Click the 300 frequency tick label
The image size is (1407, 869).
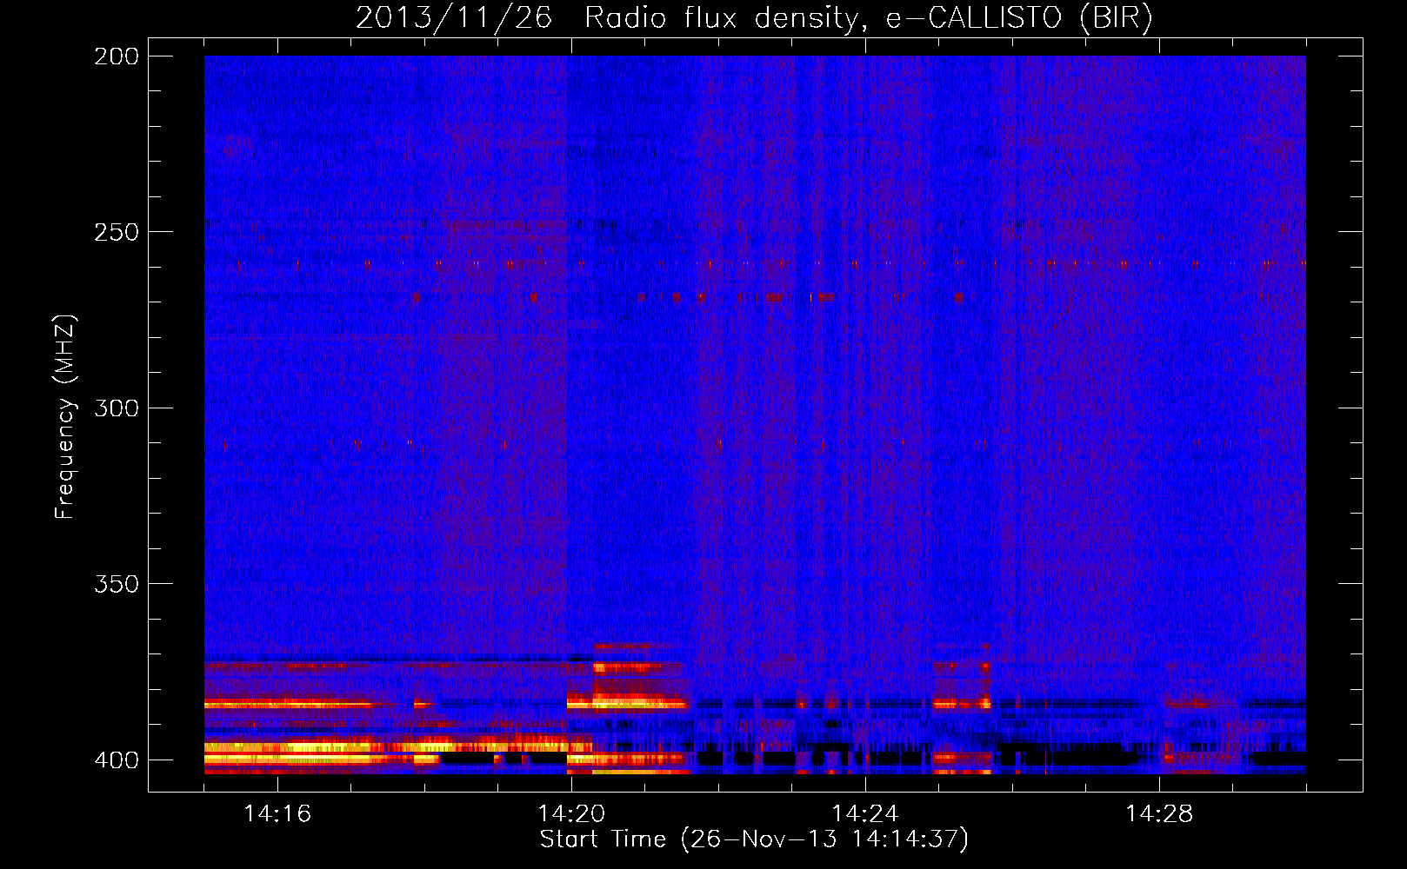click(x=117, y=408)
